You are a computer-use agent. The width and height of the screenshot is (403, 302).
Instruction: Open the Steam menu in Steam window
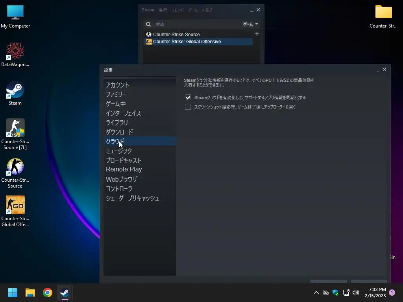coord(148,10)
